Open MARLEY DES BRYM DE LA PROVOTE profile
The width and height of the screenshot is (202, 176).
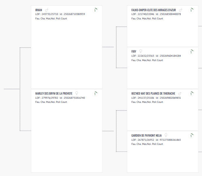point(54,93)
